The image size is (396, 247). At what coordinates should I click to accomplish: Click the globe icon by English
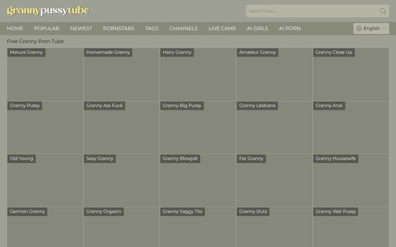[x=359, y=29]
